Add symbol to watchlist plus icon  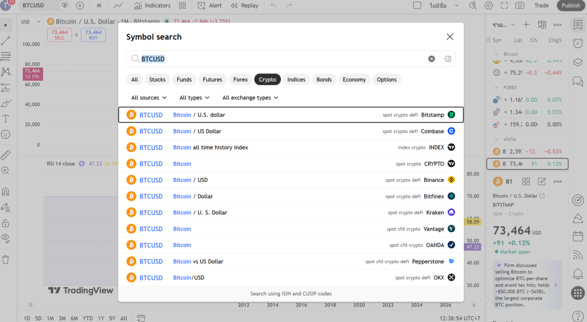526,25
